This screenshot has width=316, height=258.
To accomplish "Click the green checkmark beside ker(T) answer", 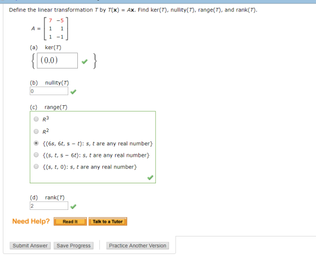I will click(x=85, y=61).
